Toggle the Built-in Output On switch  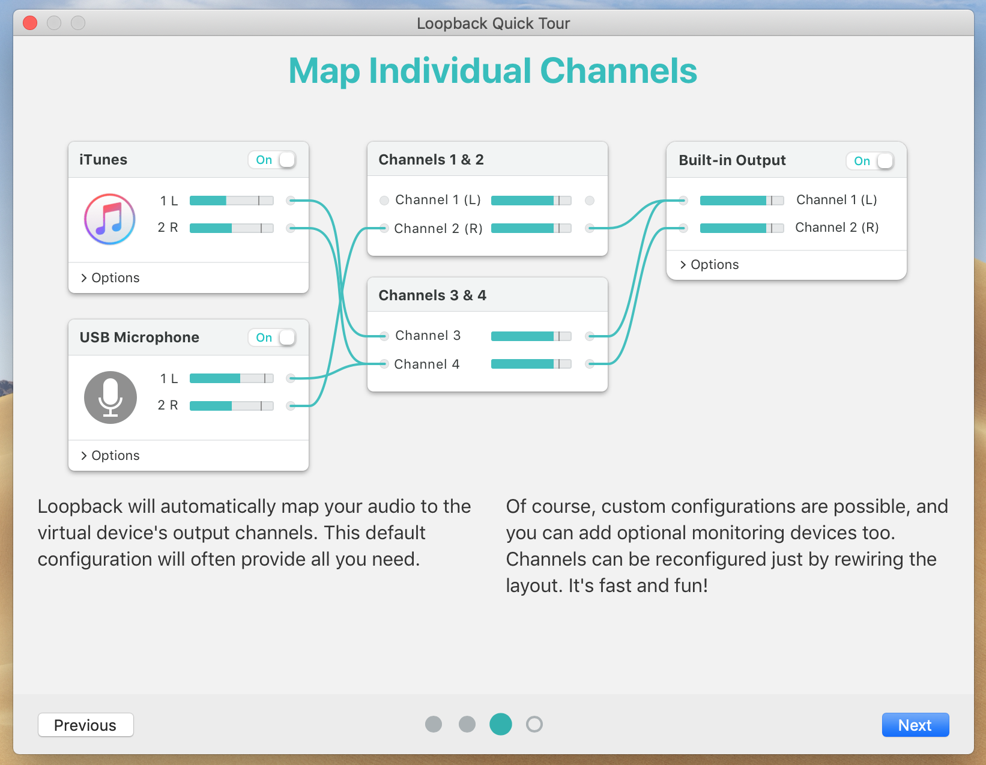pos(870,161)
